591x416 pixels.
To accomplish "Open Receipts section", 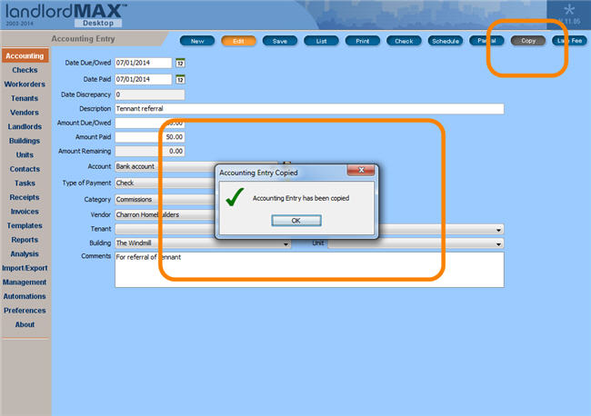I will click(x=25, y=197).
